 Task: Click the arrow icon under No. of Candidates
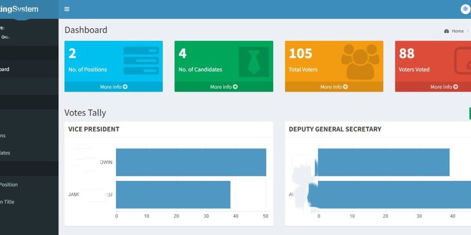235,87
